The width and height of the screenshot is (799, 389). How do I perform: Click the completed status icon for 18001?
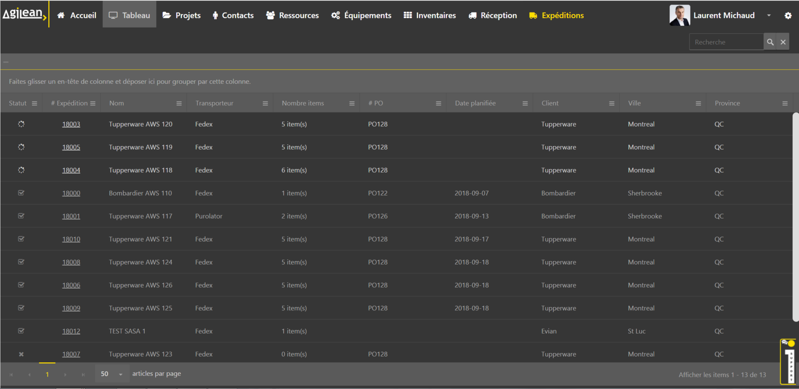[x=21, y=216]
